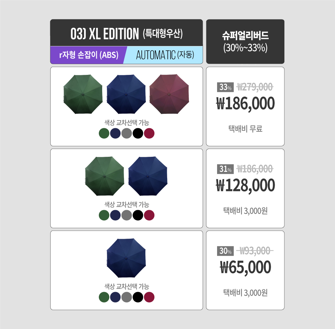This screenshot has height=329, width=335.
Task: Click the 33% discount badge
Action: (x=225, y=87)
